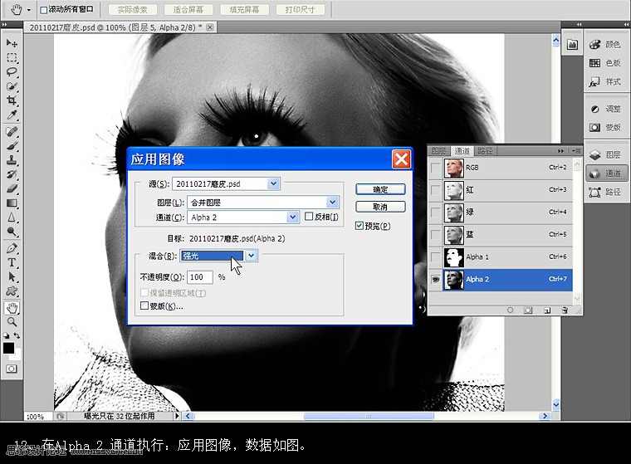Toggle Quick Mask mode icon
The width and height of the screenshot is (631, 464).
point(12,369)
